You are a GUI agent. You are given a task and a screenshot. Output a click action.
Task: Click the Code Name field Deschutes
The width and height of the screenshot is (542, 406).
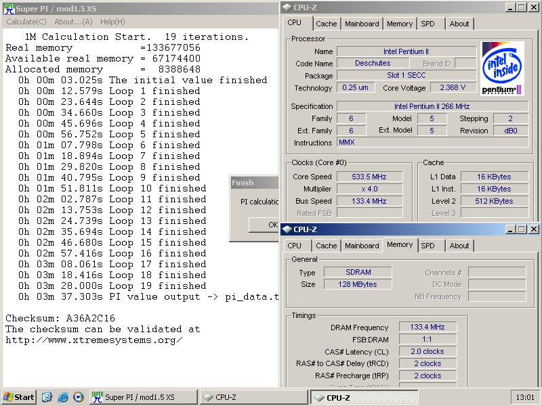tap(373, 63)
